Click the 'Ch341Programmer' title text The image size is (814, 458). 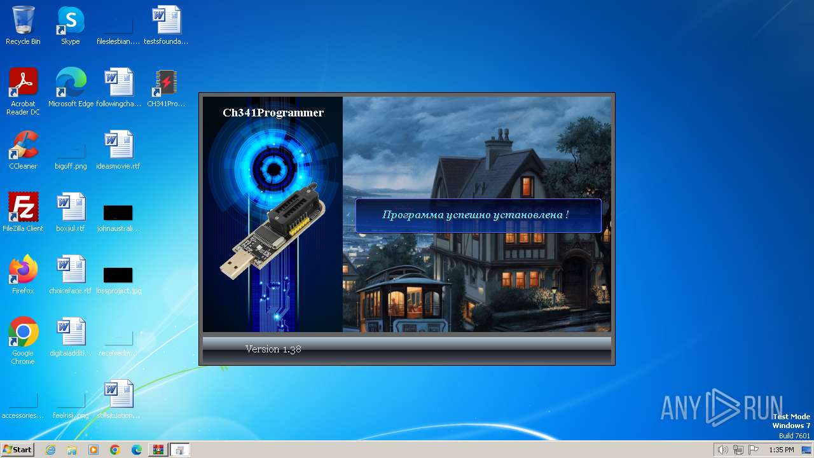273,113
